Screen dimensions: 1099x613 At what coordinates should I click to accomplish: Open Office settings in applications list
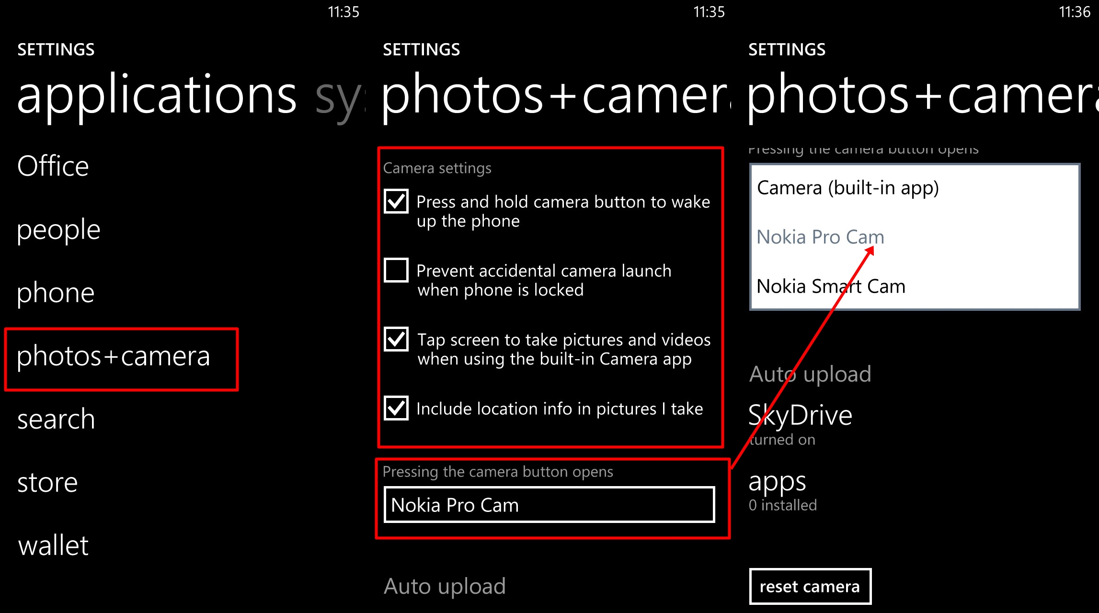(x=53, y=166)
